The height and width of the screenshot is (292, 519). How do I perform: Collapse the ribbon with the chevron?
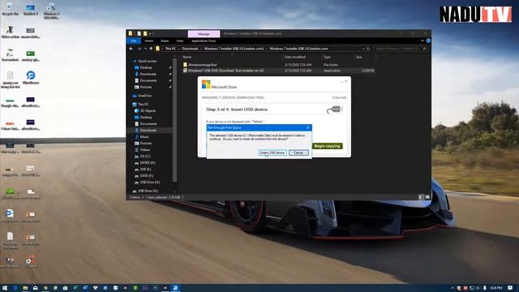click(x=422, y=41)
